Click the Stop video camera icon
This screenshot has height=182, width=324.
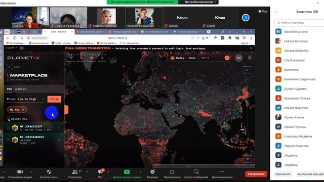coord(20,172)
